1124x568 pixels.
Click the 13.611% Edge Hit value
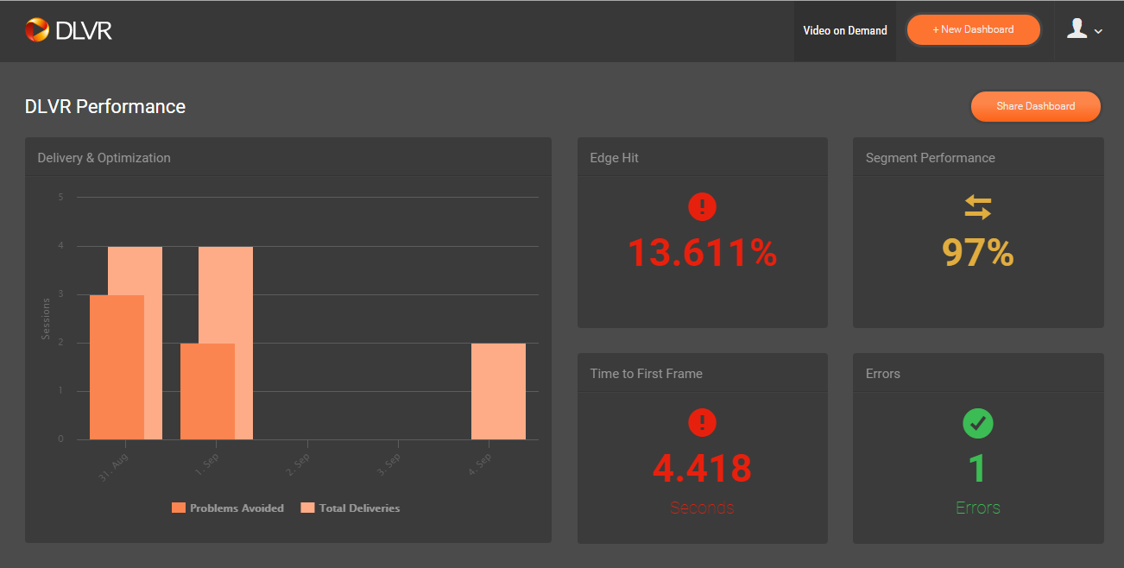point(702,253)
